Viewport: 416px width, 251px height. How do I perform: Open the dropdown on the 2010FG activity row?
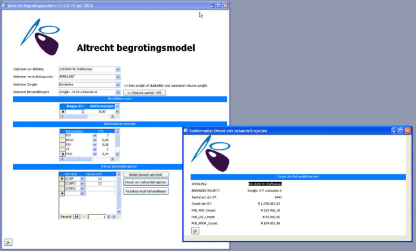82,183
